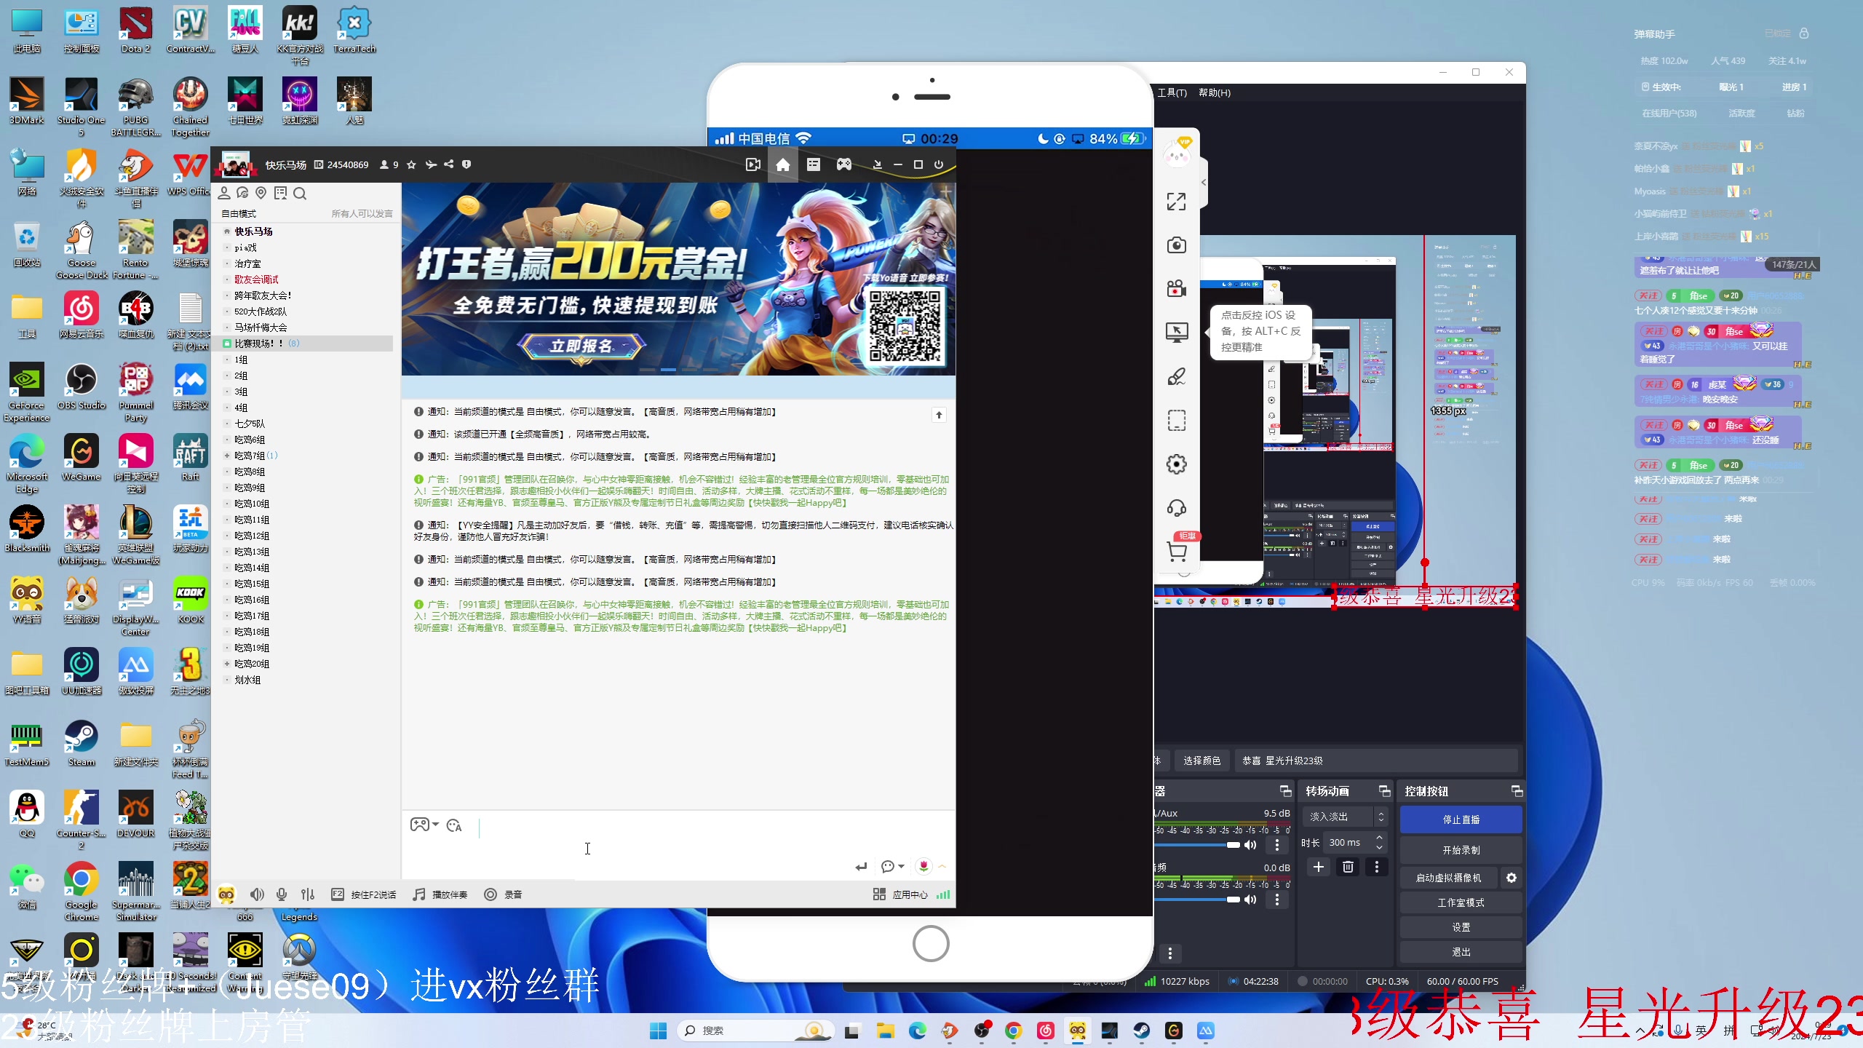Open YY audio mixer settings icon
Viewport: 1863px width, 1048px height.
coord(308,894)
